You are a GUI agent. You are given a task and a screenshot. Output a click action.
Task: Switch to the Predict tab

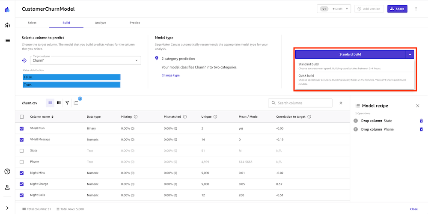pyautogui.click(x=135, y=23)
